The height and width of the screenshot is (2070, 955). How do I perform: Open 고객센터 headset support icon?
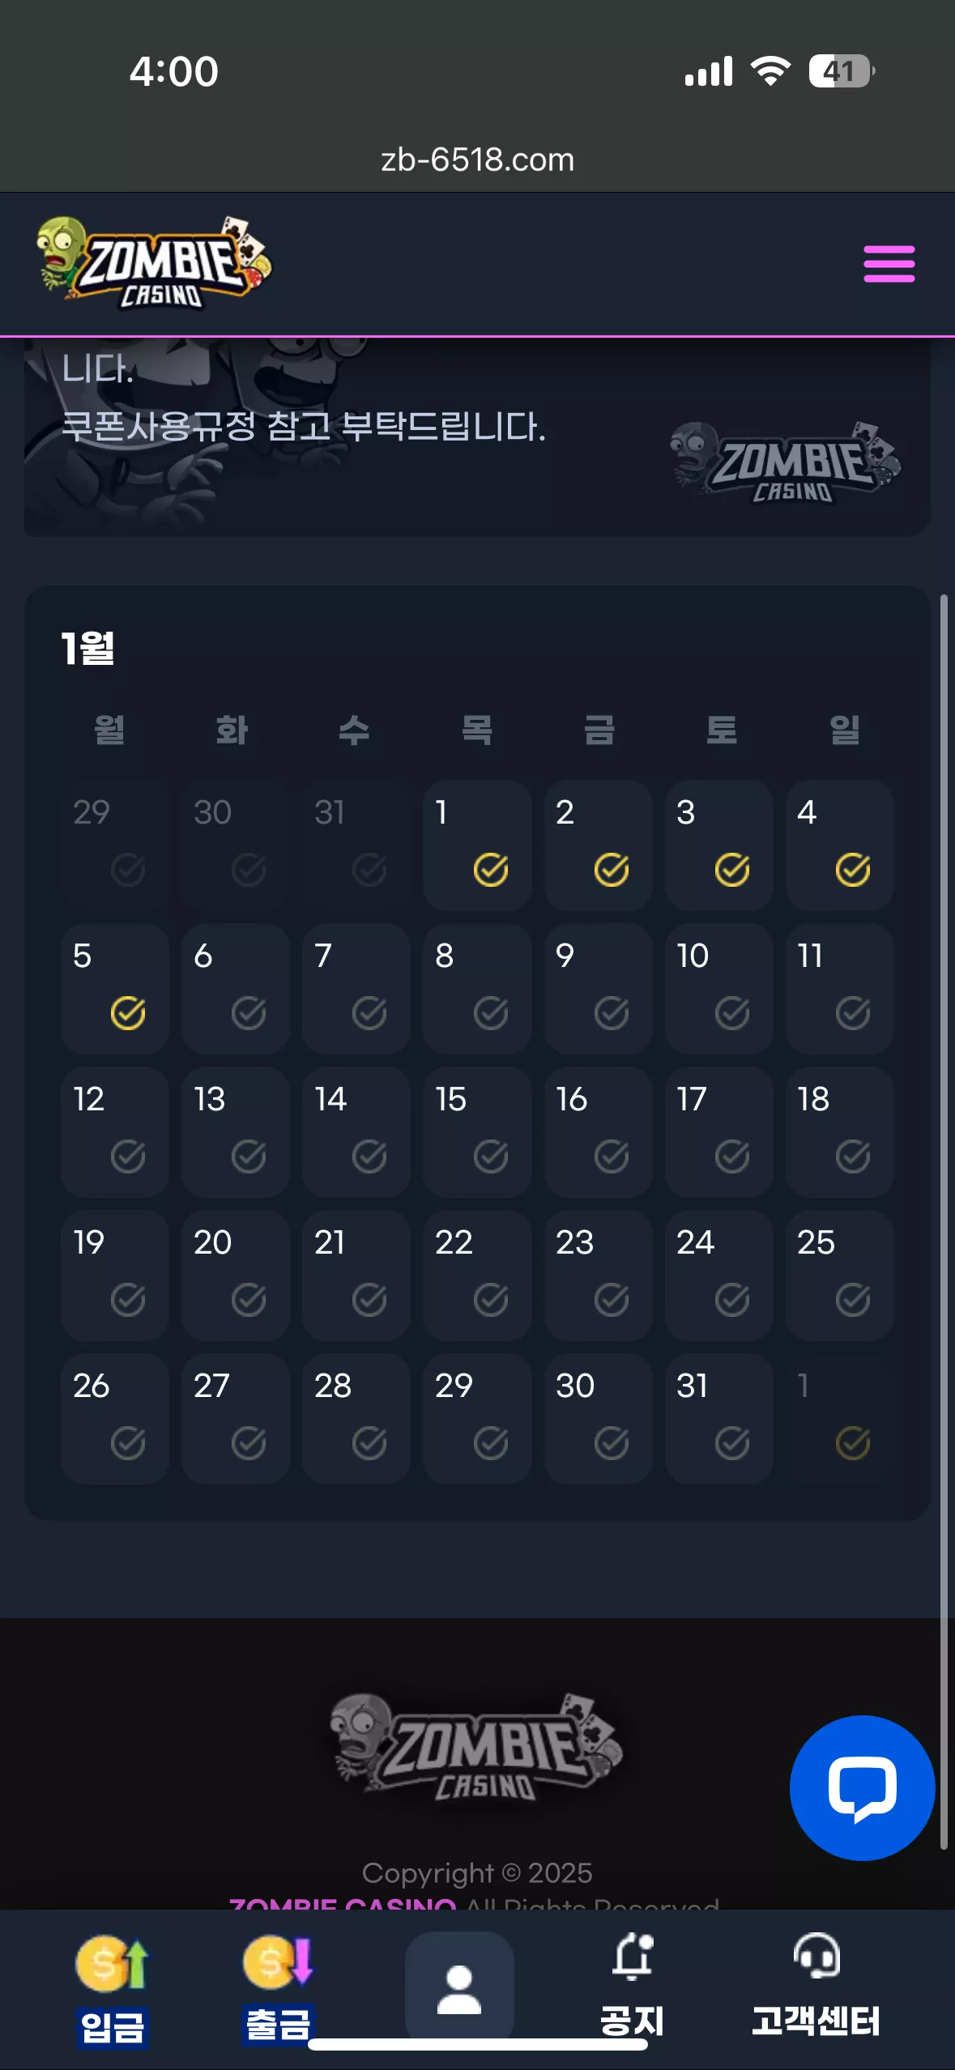pyautogui.click(x=816, y=1955)
